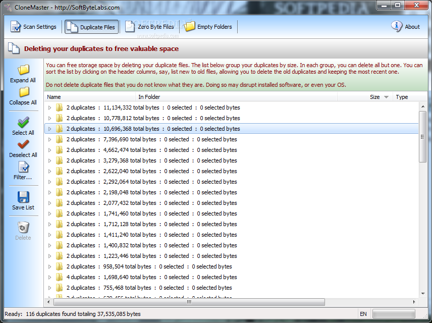Viewport: 432px width, 323px height.
Task: Expand the 1,741,460 total bytes group
Action: [x=50, y=214]
